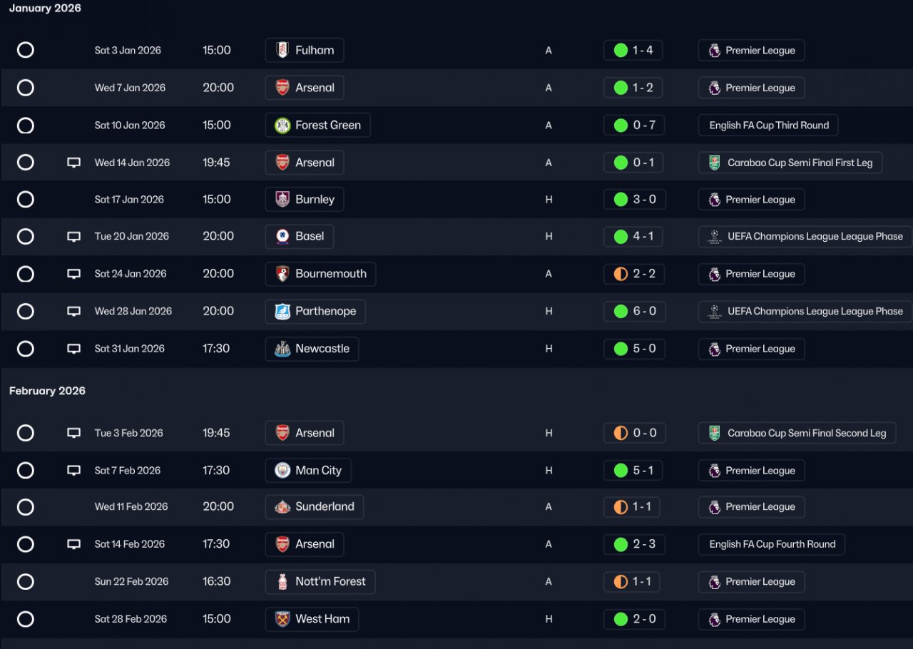Open the Nott'm Forest team button

tap(320, 582)
